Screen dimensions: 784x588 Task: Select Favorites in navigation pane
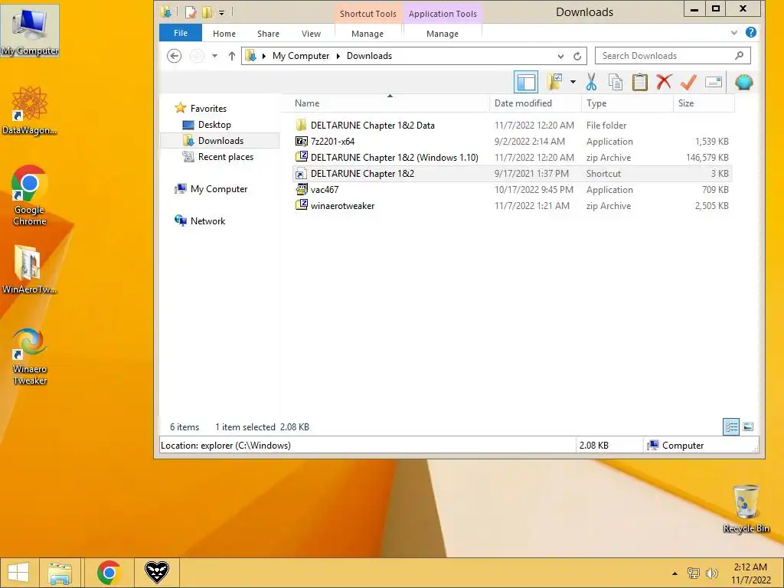tap(208, 109)
